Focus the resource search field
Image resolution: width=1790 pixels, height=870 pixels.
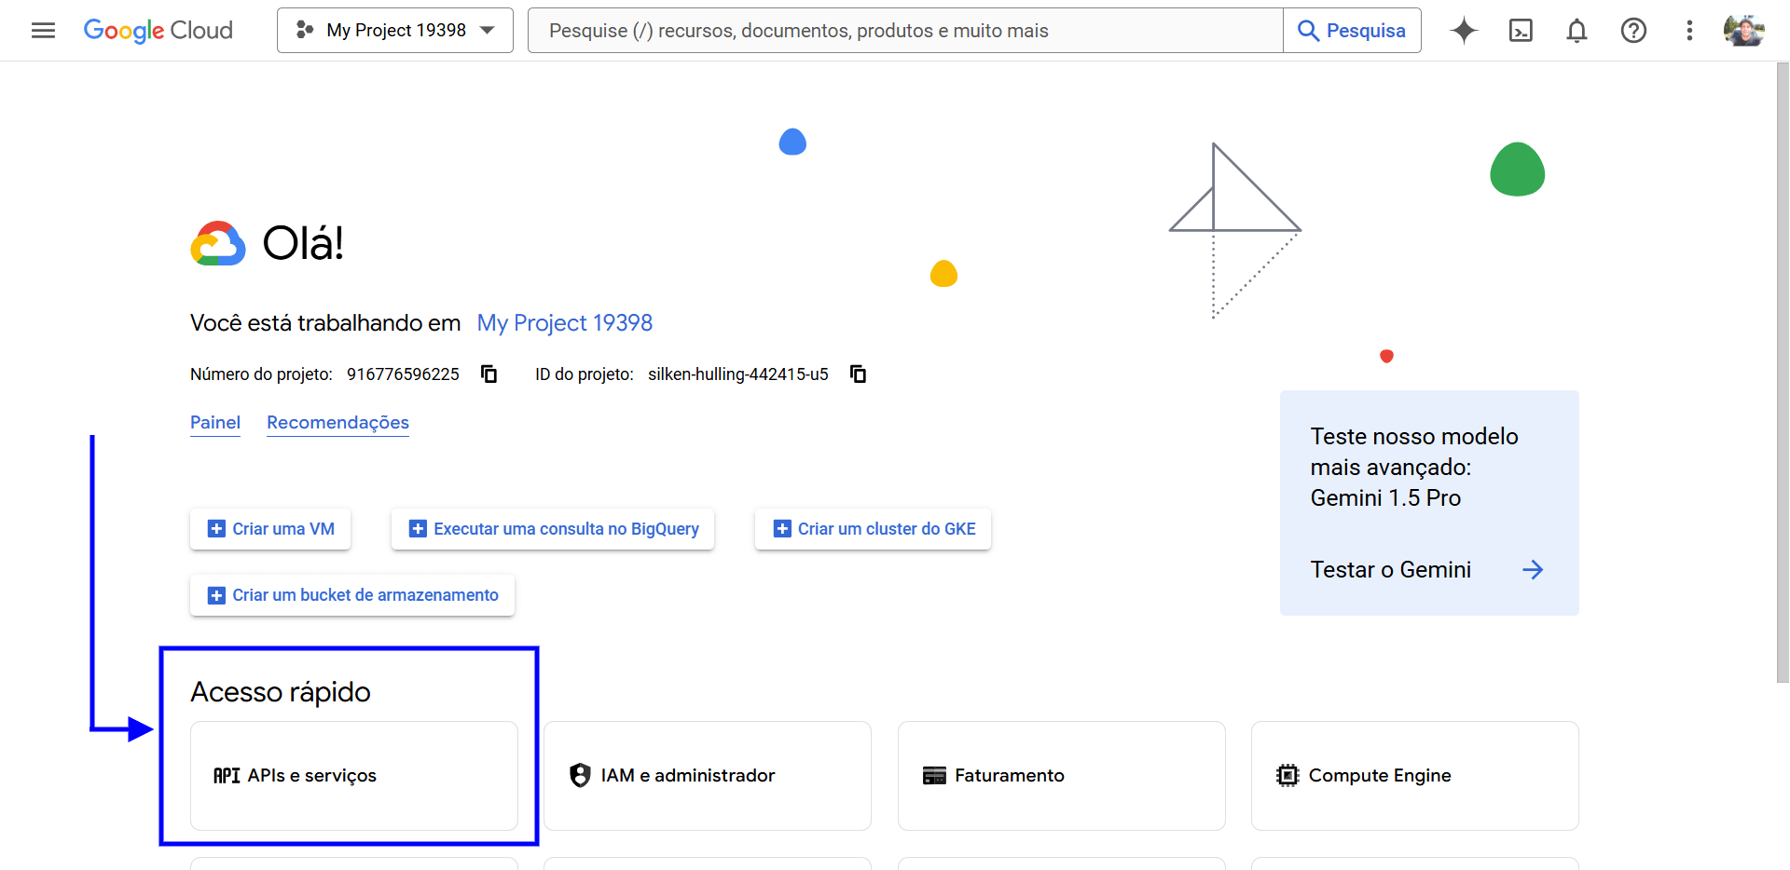click(905, 31)
